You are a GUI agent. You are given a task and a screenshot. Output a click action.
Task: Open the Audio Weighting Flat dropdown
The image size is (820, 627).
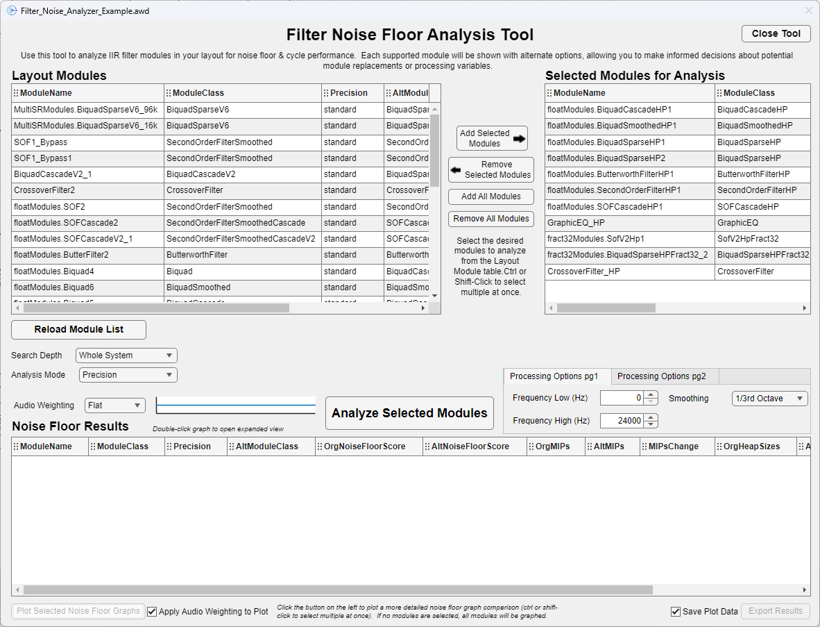click(115, 405)
